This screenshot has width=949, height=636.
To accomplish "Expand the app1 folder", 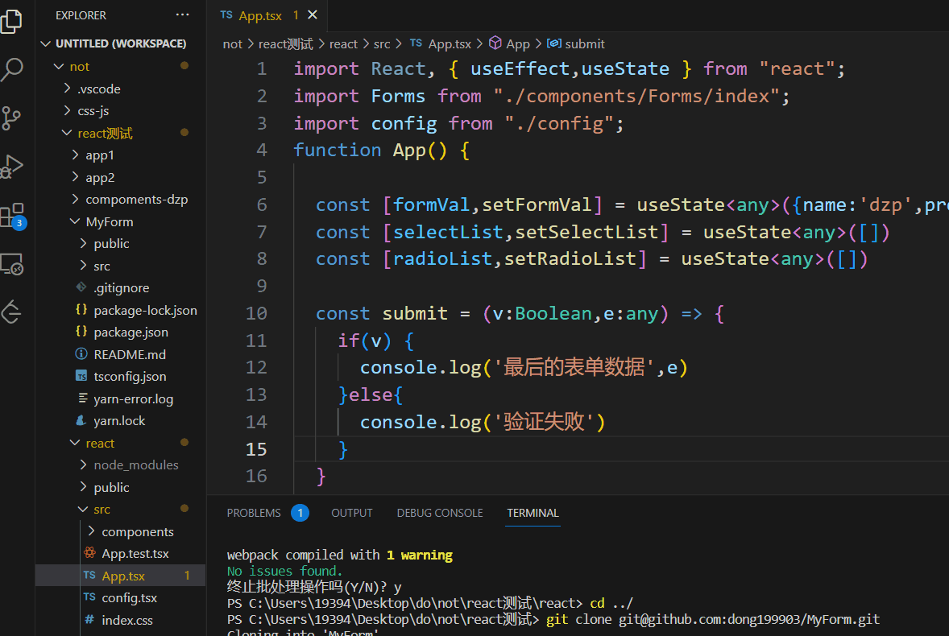I will pos(75,155).
